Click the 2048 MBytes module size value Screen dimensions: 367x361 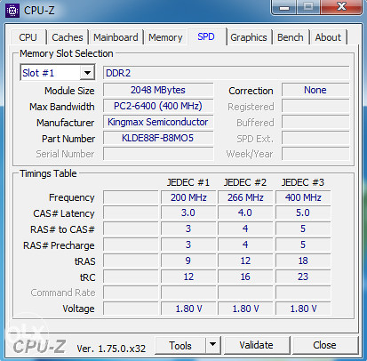158,90
